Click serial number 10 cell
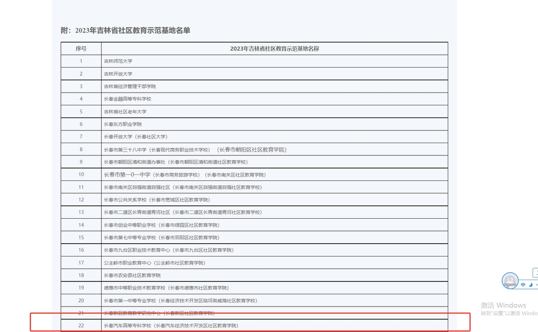 [81, 175]
